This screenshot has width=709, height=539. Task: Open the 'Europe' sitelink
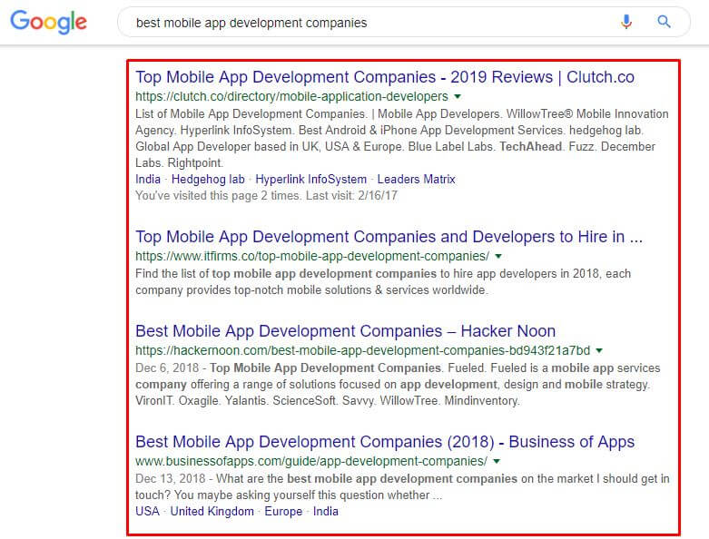[x=283, y=512]
